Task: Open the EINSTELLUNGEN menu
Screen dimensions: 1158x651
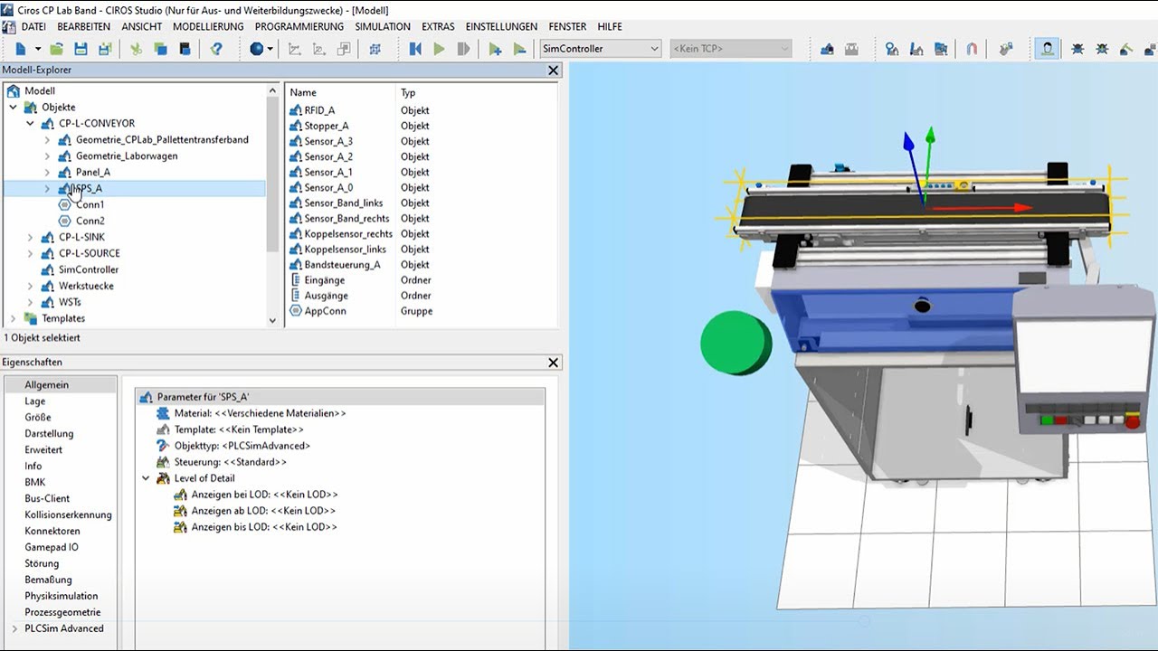Action: coord(501,26)
